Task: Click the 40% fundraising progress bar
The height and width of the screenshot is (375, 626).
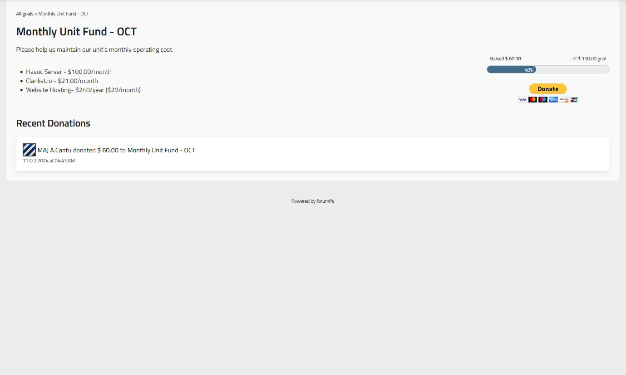Action: click(547, 69)
